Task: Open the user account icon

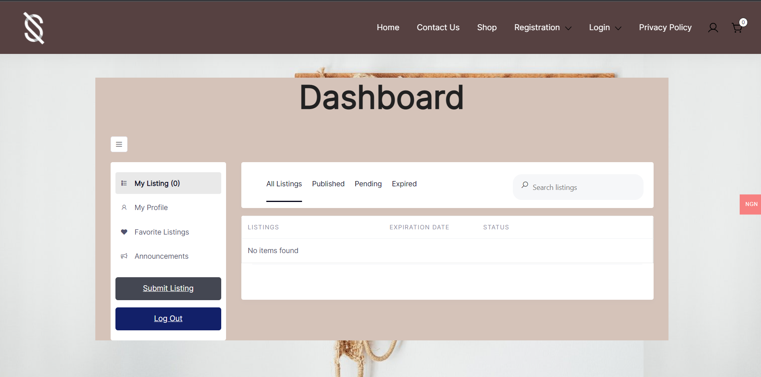Action: coord(713,28)
